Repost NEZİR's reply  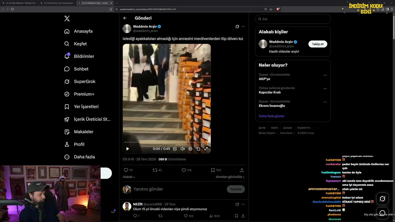pyautogui.click(x=160, y=216)
